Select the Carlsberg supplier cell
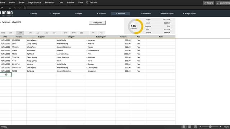Screen dimensions: 230x129 tap(41, 71)
